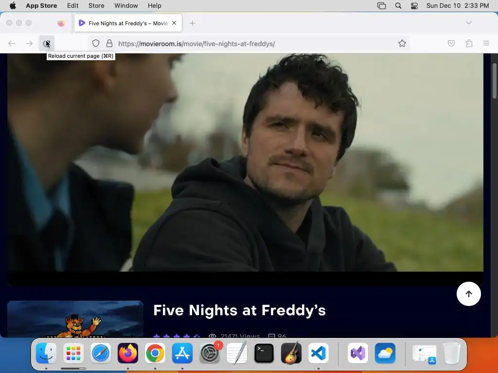The height and width of the screenshot is (373, 498).
Task: Bookmark this page with the star icon
Action: point(402,43)
